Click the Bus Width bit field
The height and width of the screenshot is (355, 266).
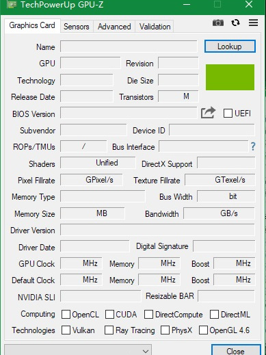click(226, 196)
